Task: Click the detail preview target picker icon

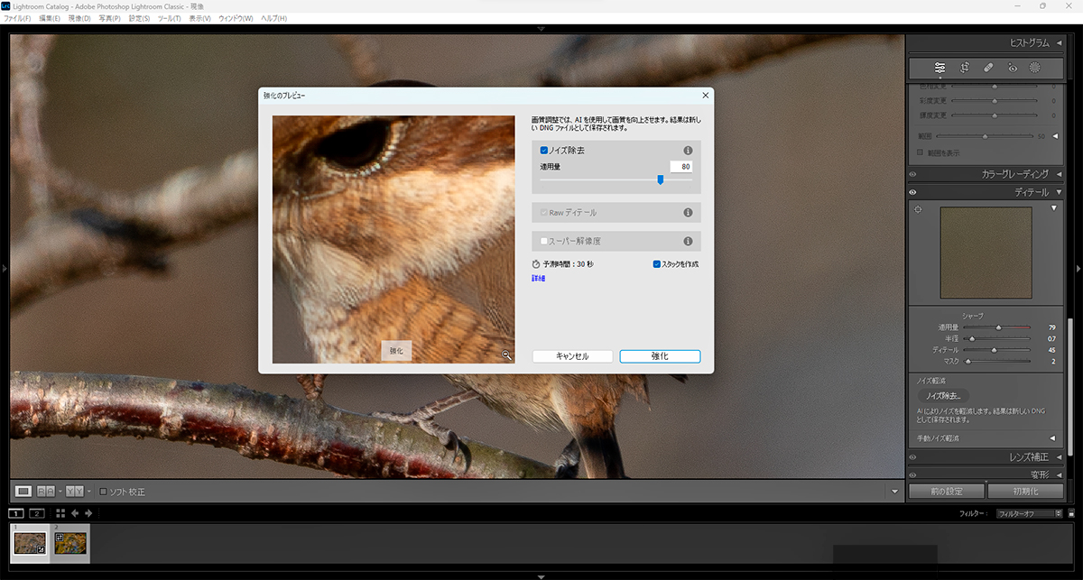Action: coord(918,209)
